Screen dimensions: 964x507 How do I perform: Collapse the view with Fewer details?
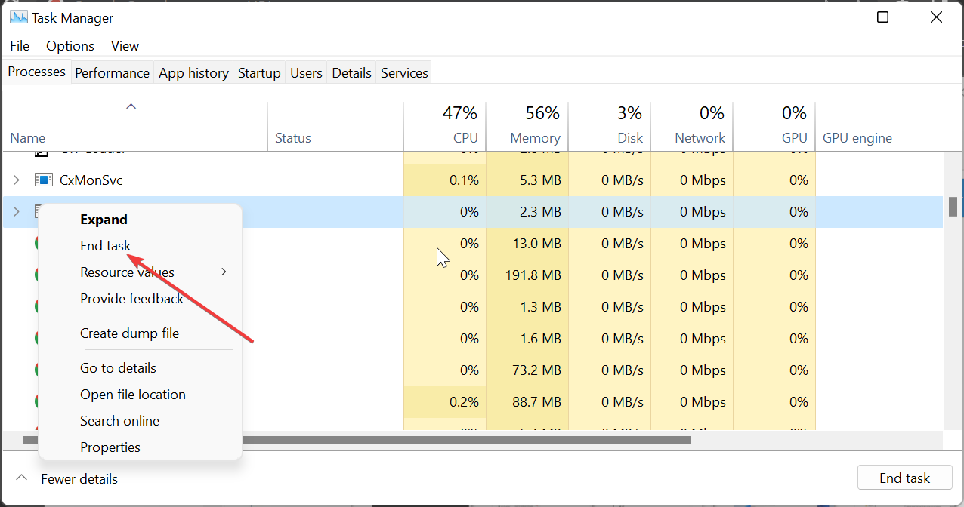point(66,478)
